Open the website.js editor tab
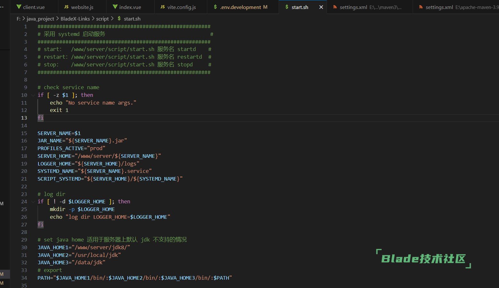 (x=82, y=7)
